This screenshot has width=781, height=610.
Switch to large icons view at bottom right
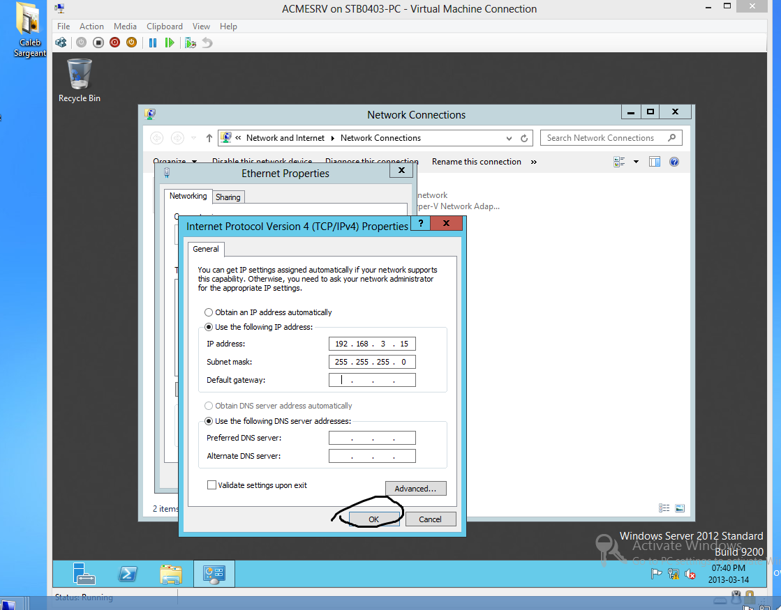coord(680,508)
